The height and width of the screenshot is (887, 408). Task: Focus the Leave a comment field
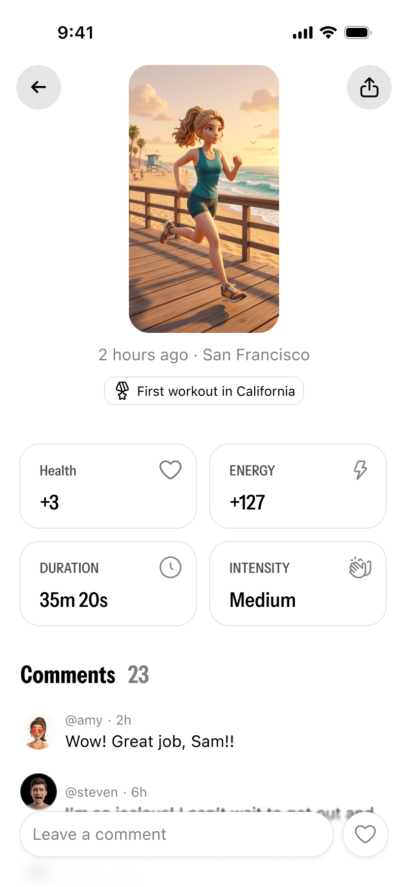(x=177, y=834)
